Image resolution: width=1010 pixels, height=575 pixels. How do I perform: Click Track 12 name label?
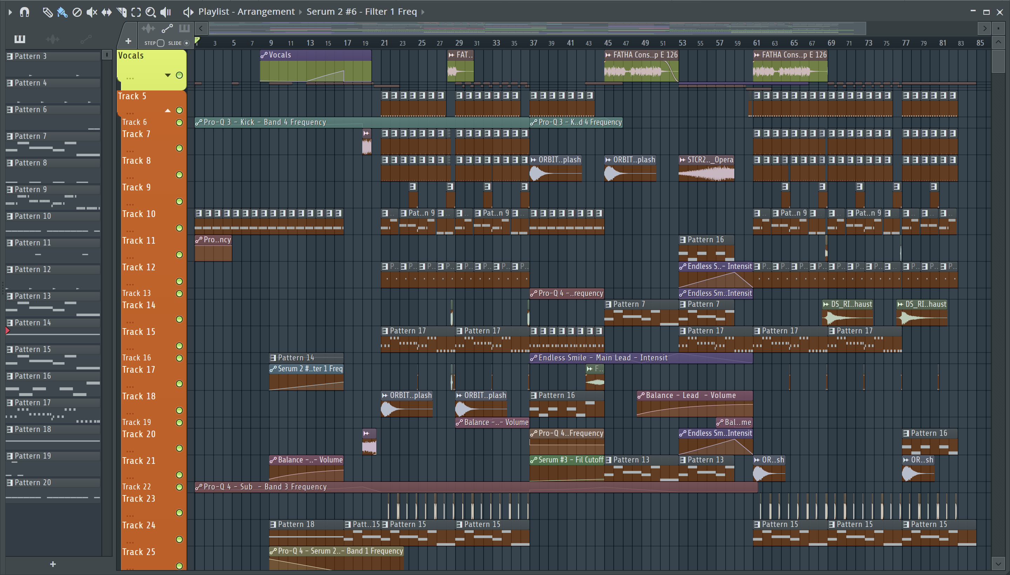point(139,268)
